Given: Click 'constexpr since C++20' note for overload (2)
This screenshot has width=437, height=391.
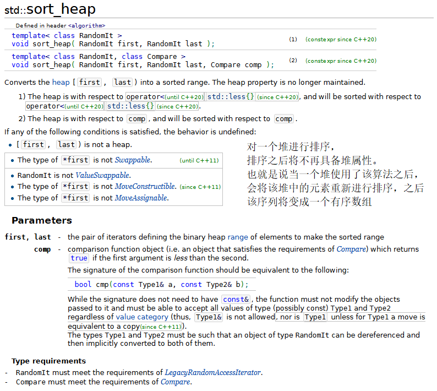Looking at the screenshot, I should 341,61.
